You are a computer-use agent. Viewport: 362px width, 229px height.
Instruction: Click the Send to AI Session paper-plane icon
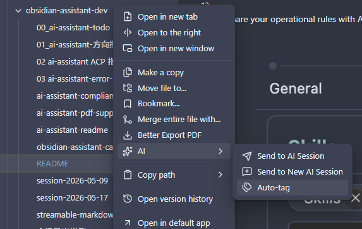pyautogui.click(x=247, y=156)
